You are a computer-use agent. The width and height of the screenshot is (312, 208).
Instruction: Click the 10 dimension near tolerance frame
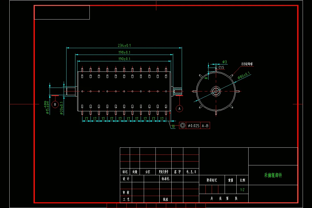click(x=173, y=126)
